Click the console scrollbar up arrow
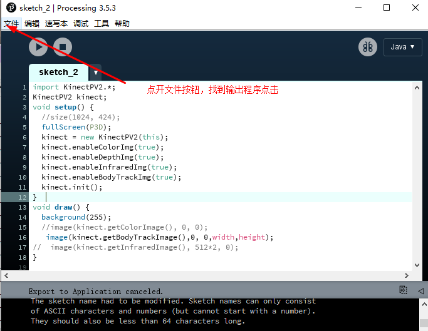This screenshot has width=428, height=331. (x=424, y=304)
